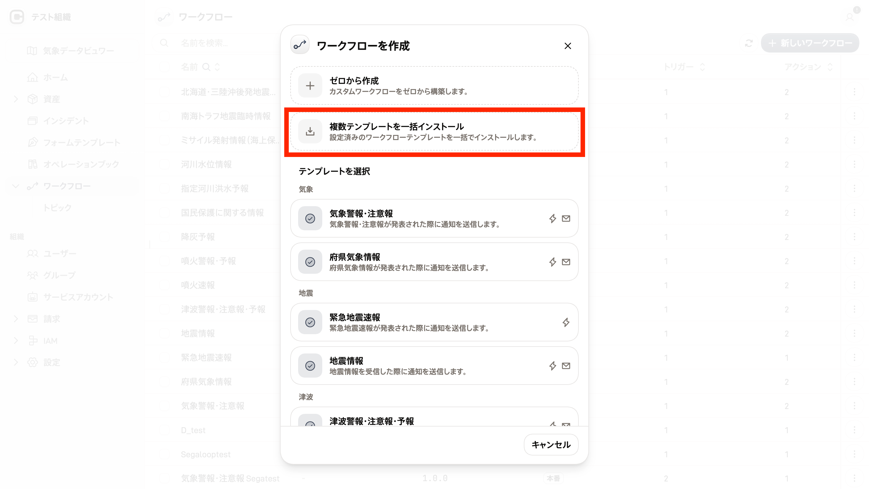Open トピック under ワークフロー
Viewport: 869px width, 489px height.
click(x=57, y=208)
